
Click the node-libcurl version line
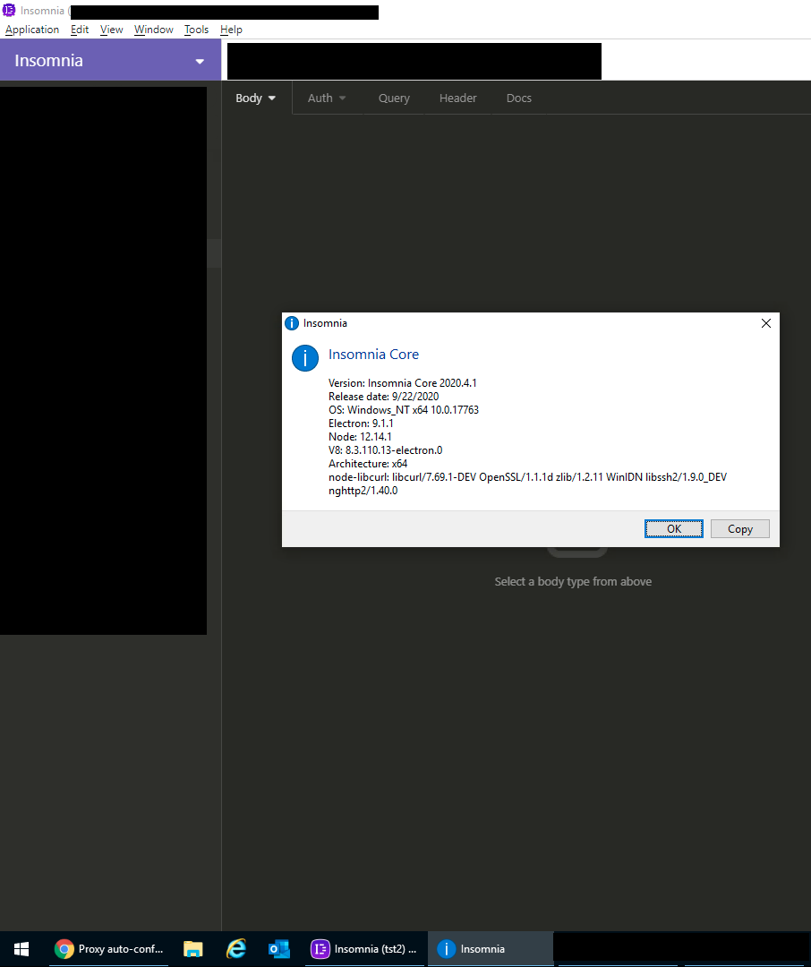[527, 477]
